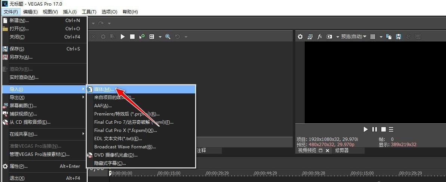
Task: Open the preview gear properties icon
Action: coord(300,37)
